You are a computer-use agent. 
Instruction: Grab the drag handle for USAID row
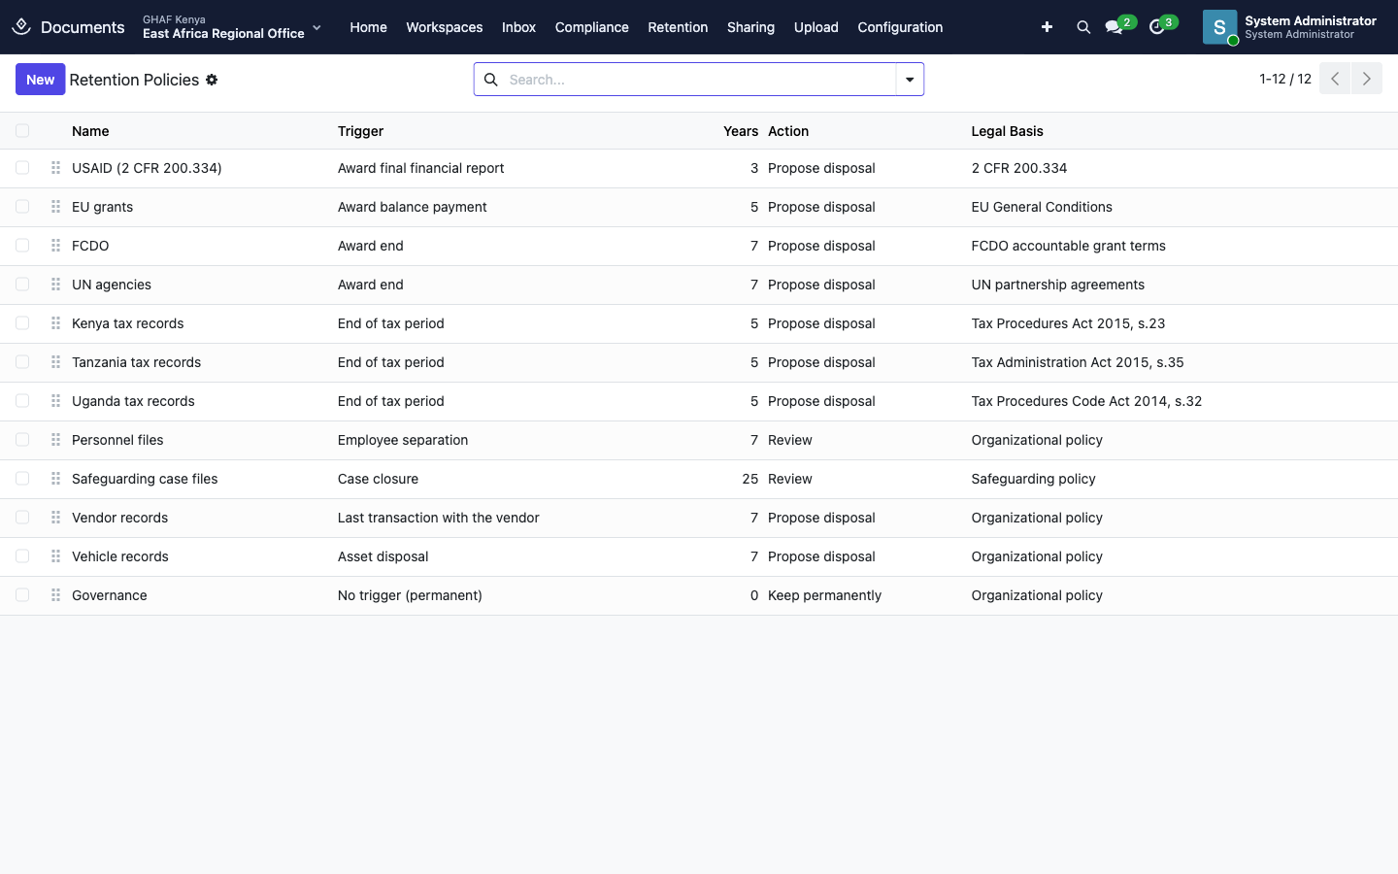tap(55, 168)
